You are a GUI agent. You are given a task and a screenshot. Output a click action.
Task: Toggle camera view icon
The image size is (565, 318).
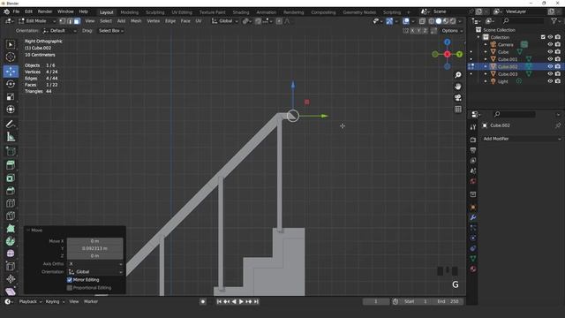(x=458, y=98)
